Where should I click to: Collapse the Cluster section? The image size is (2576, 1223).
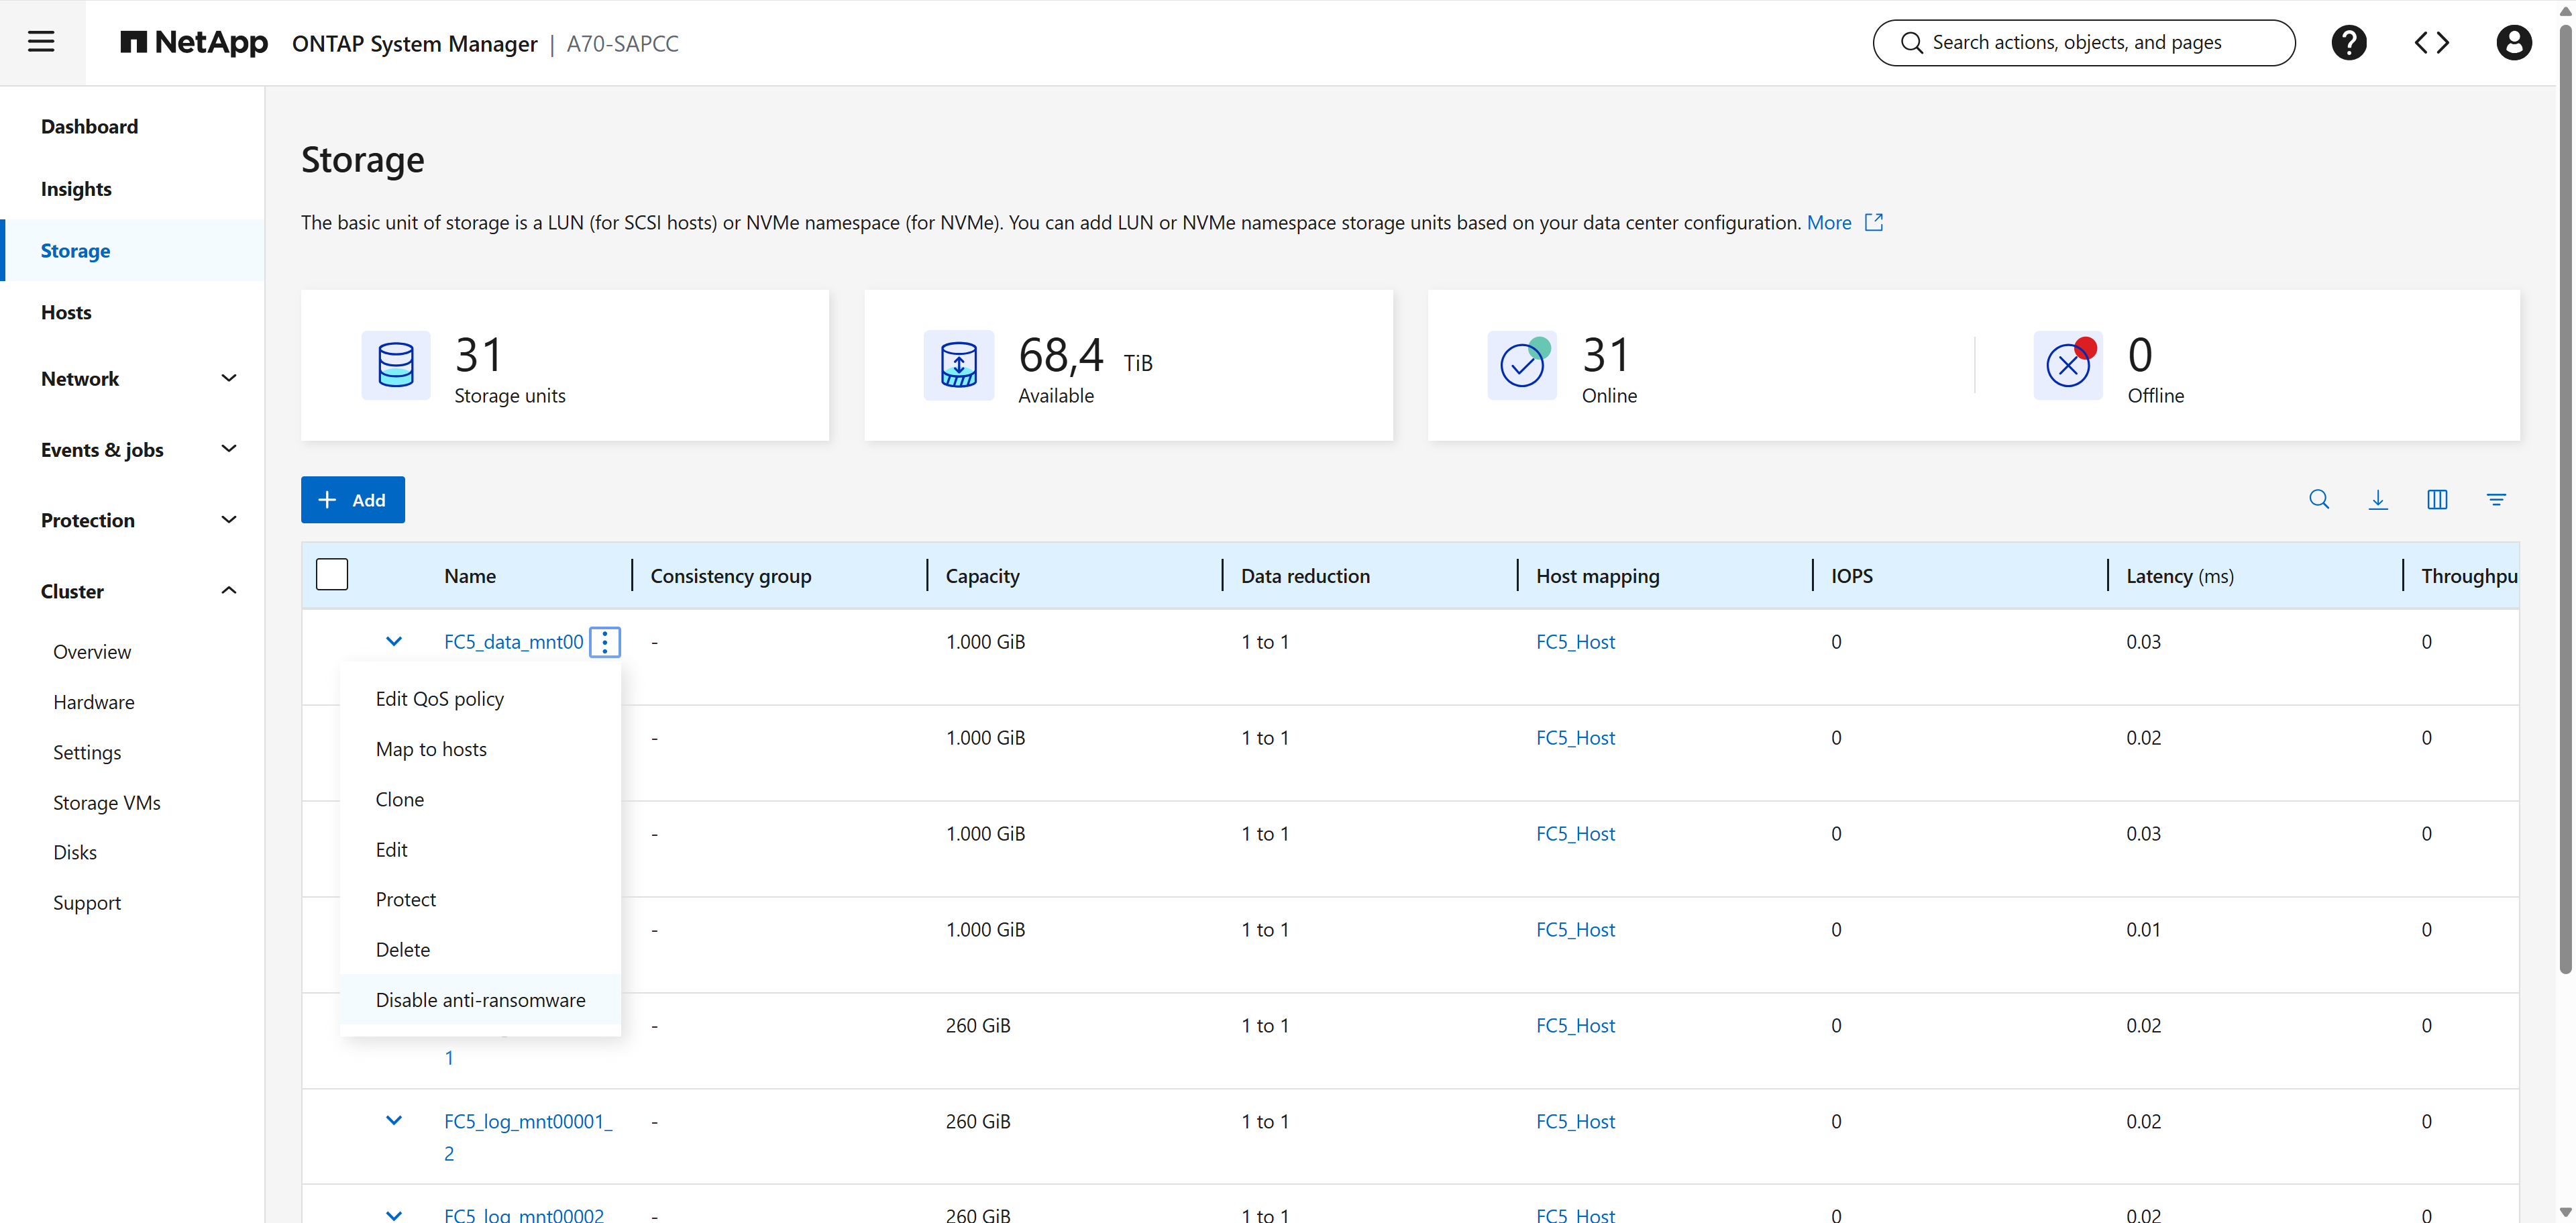[x=229, y=590]
